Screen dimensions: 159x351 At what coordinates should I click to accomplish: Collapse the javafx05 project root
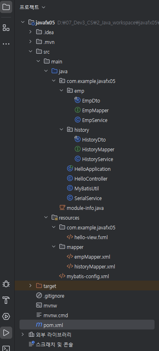[23, 22]
